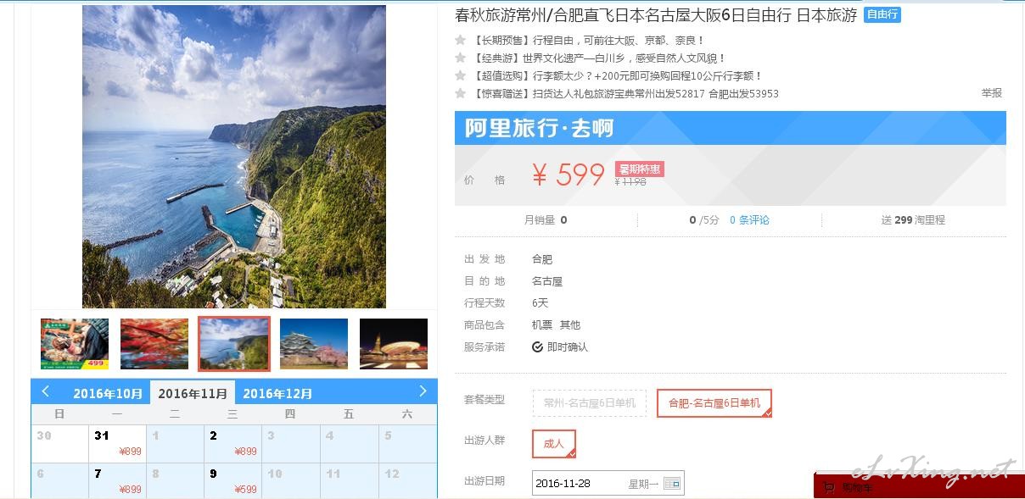Screen dimensions: 1025x499
Task: Click star icon beside 惊喜赠送
Action: click(461, 93)
